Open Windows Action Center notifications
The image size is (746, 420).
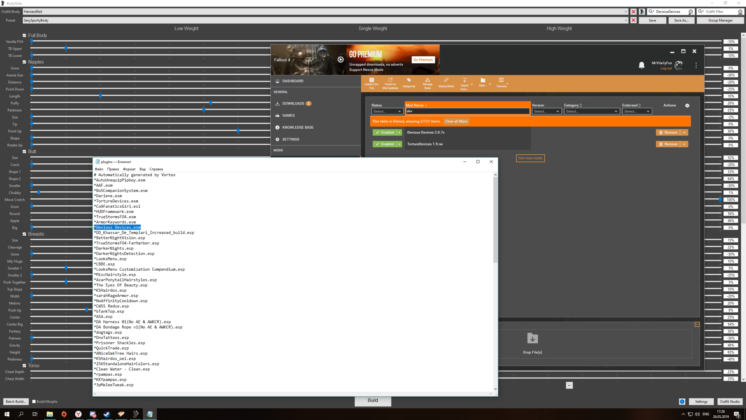(737, 414)
